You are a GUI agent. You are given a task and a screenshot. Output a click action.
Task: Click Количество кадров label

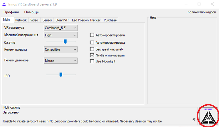(201, 12)
